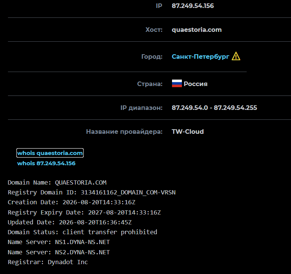Click the quaestoria.com host value

click(x=197, y=30)
